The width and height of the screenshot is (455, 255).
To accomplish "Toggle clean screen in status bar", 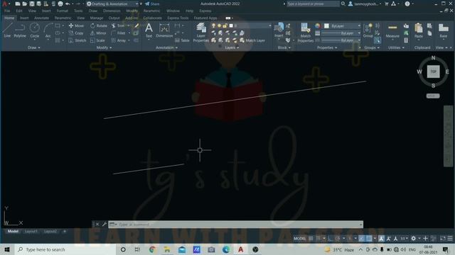I will (x=443, y=239).
